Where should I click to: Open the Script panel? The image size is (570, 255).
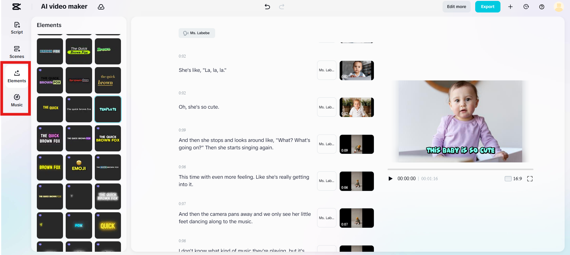click(x=17, y=28)
